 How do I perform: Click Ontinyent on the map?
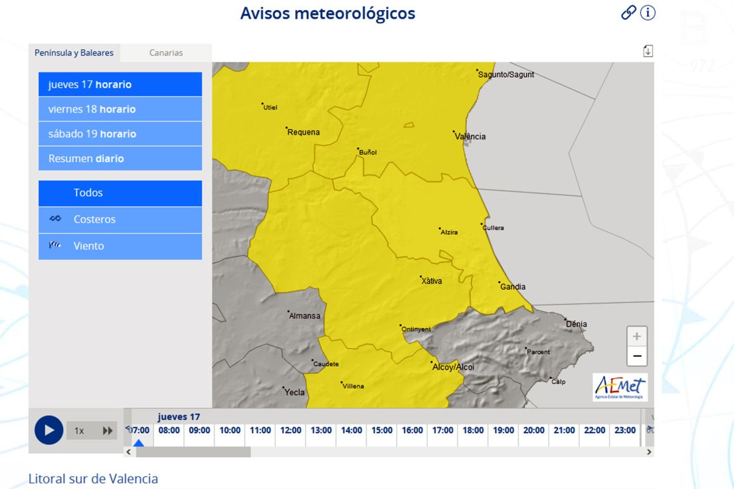(x=416, y=329)
